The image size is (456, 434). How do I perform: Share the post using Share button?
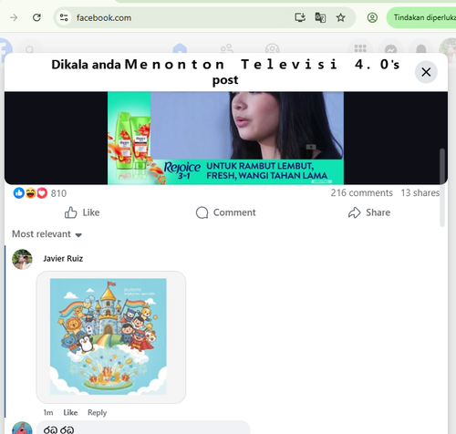pyautogui.click(x=369, y=212)
